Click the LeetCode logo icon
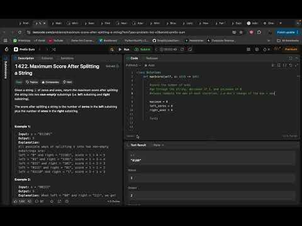Screen dimensions: 302x226 click(7, 50)
